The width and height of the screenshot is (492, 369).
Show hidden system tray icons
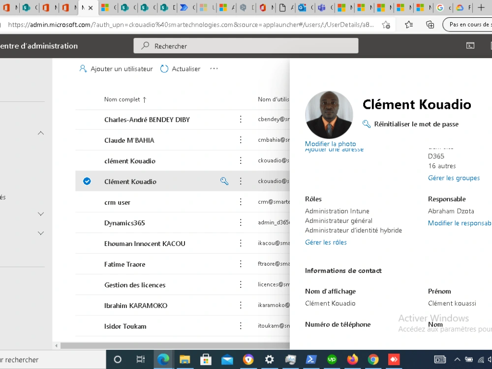[x=457, y=360]
